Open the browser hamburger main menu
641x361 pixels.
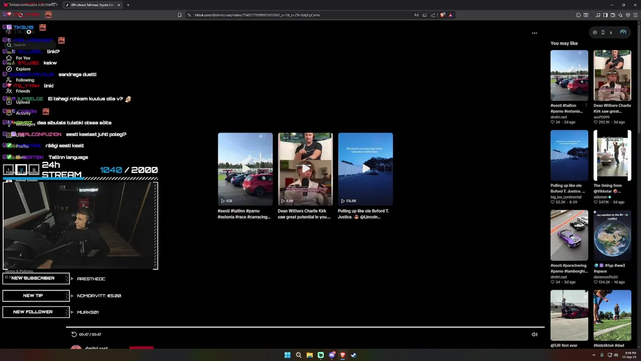pos(636,15)
